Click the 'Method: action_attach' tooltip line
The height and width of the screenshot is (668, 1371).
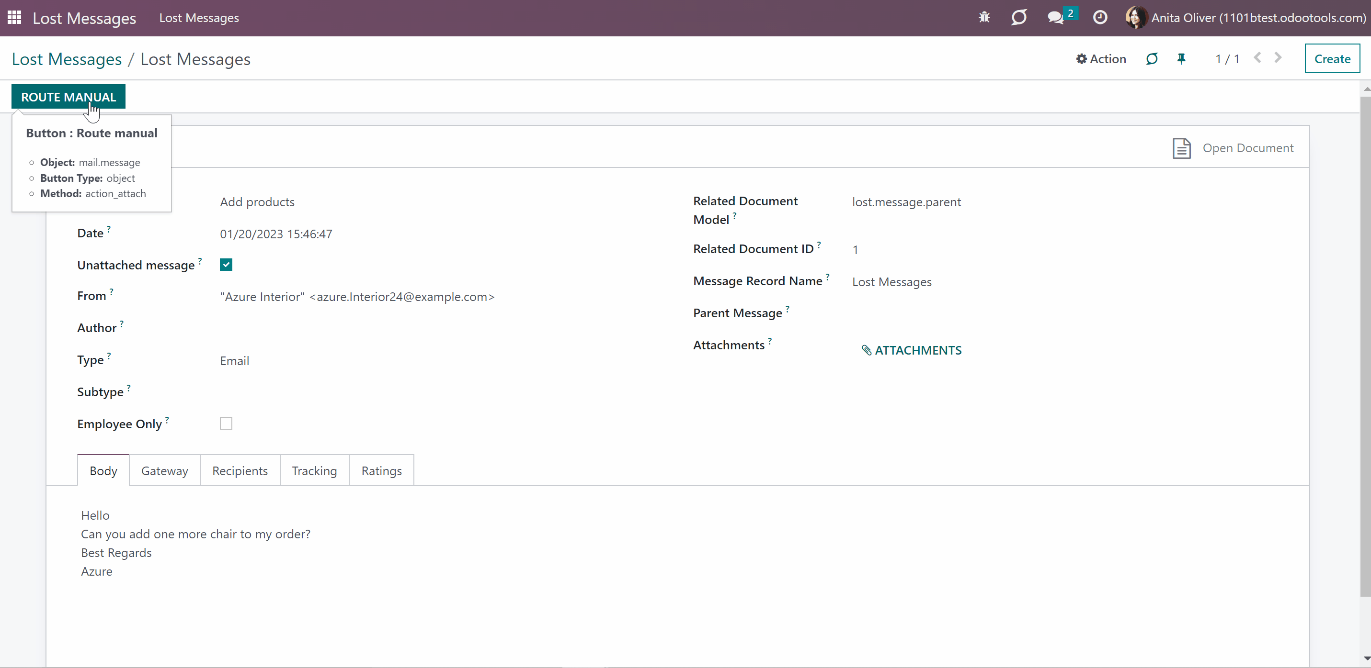pyautogui.click(x=92, y=194)
